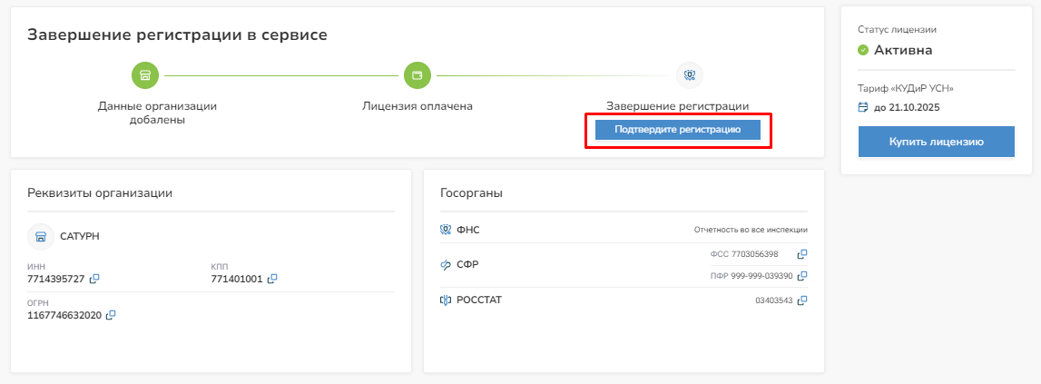1041x384 pixels.
Task: Click the green 'Активна' status checkmark
Action: (863, 50)
